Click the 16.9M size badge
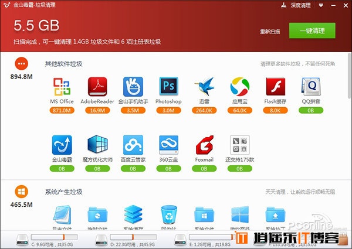 point(97,110)
